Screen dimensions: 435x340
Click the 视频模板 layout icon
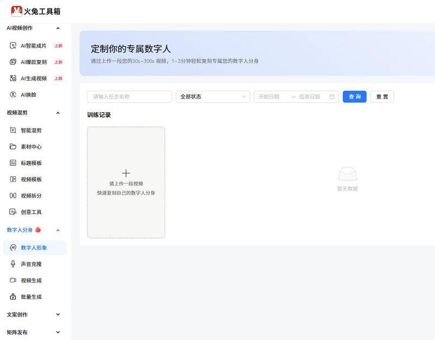13,179
